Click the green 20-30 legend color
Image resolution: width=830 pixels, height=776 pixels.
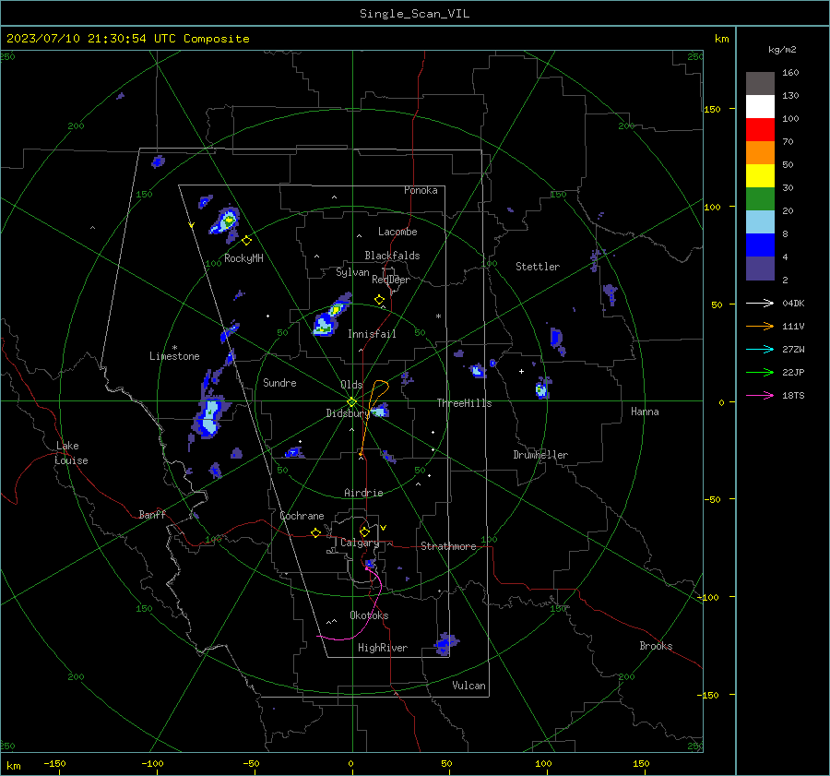click(760, 198)
